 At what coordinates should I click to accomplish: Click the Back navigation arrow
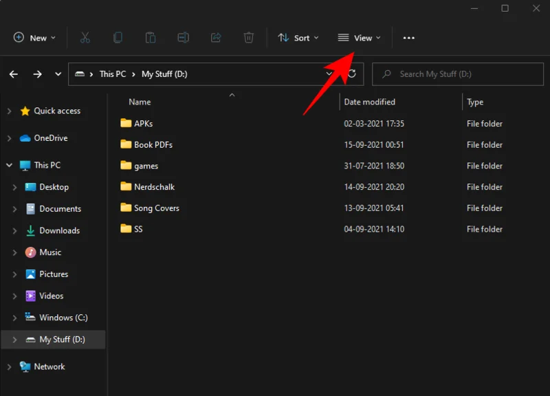(13, 74)
